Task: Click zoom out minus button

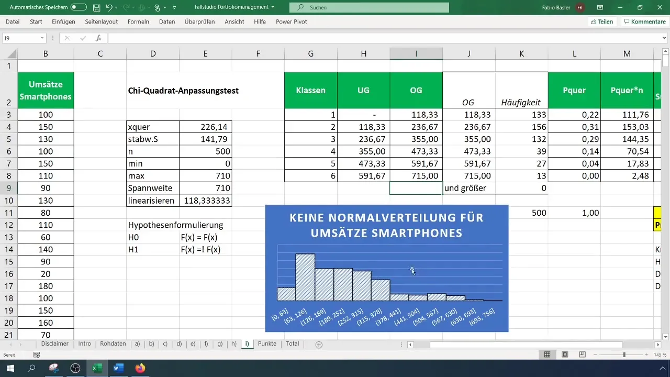Action: click(x=596, y=355)
